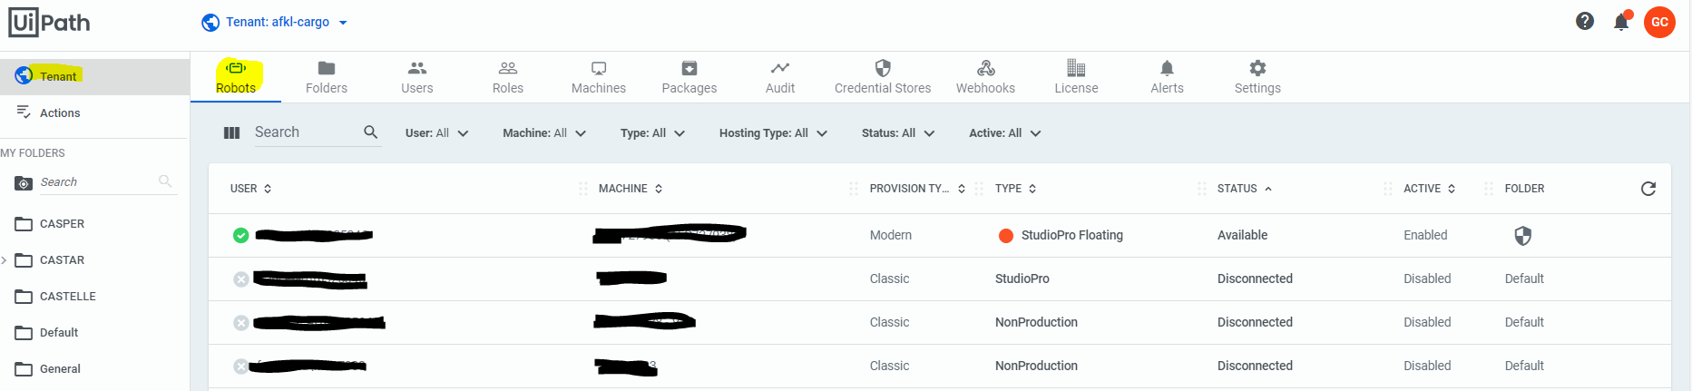Viewport: 1692px width, 391px height.
Task: Switch to the Users tab
Action: tap(417, 76)
